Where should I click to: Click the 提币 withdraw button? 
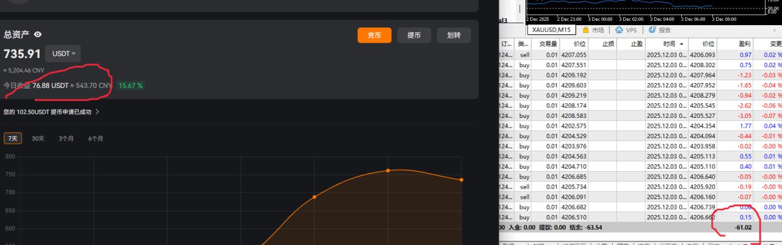pyautogui.click(x=414, y=35)
